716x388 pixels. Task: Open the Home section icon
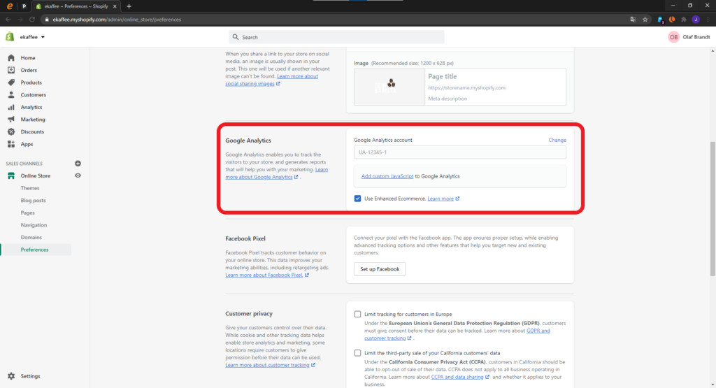11,58
